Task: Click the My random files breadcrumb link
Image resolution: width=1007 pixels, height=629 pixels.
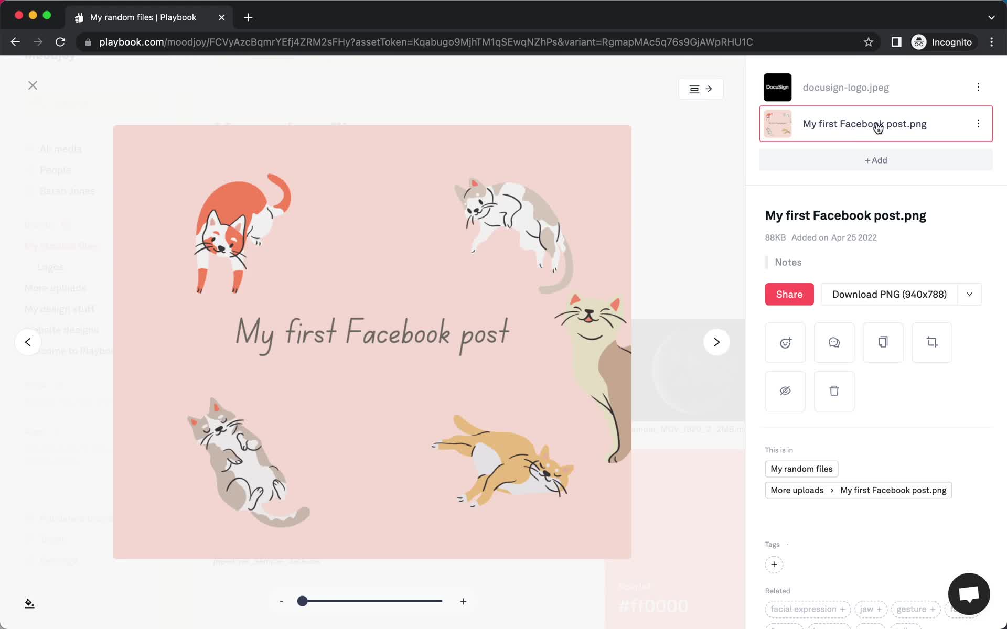Action: click(801, 468)
